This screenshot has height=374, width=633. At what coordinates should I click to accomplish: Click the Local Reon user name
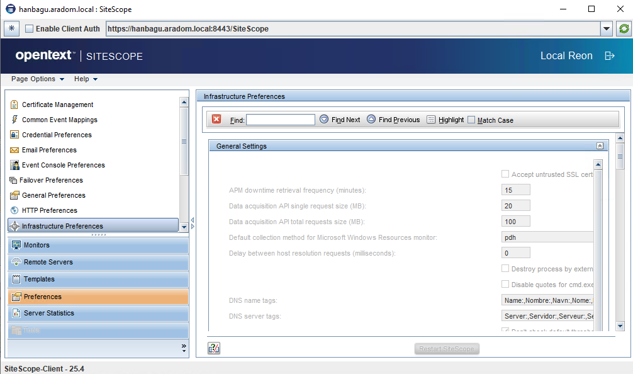(x=566, y=56)
